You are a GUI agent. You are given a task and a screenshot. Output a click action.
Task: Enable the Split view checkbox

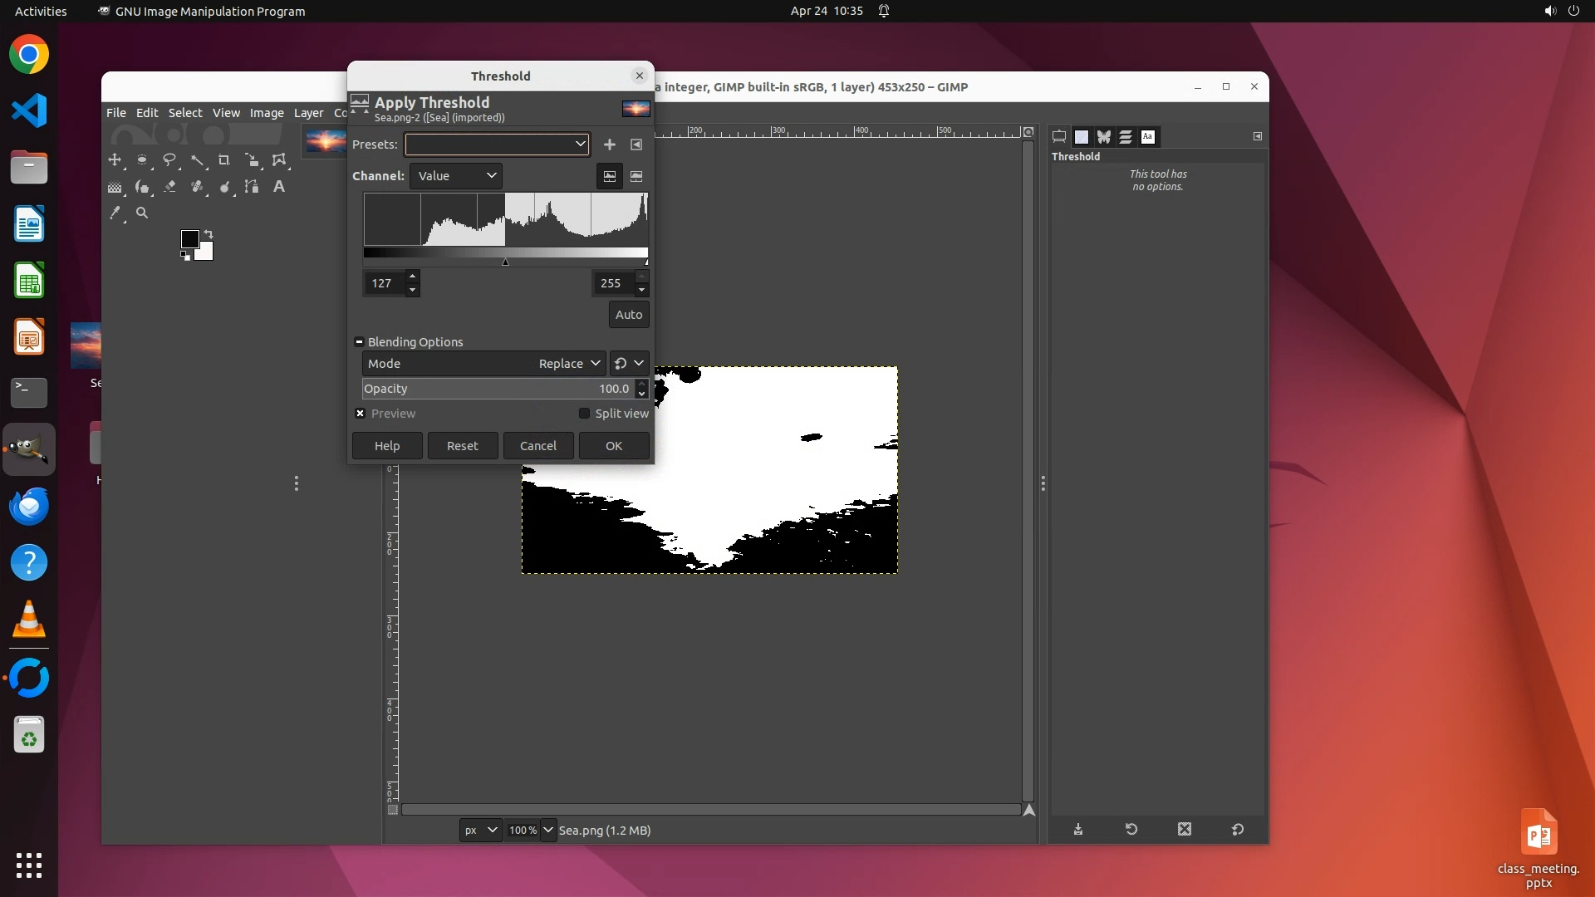tap(584, 414)
